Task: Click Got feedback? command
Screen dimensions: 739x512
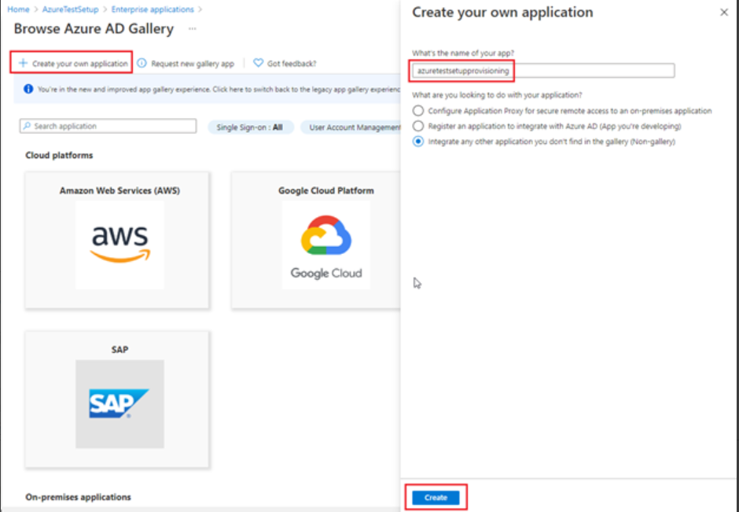Action: [x=285, y=63]
